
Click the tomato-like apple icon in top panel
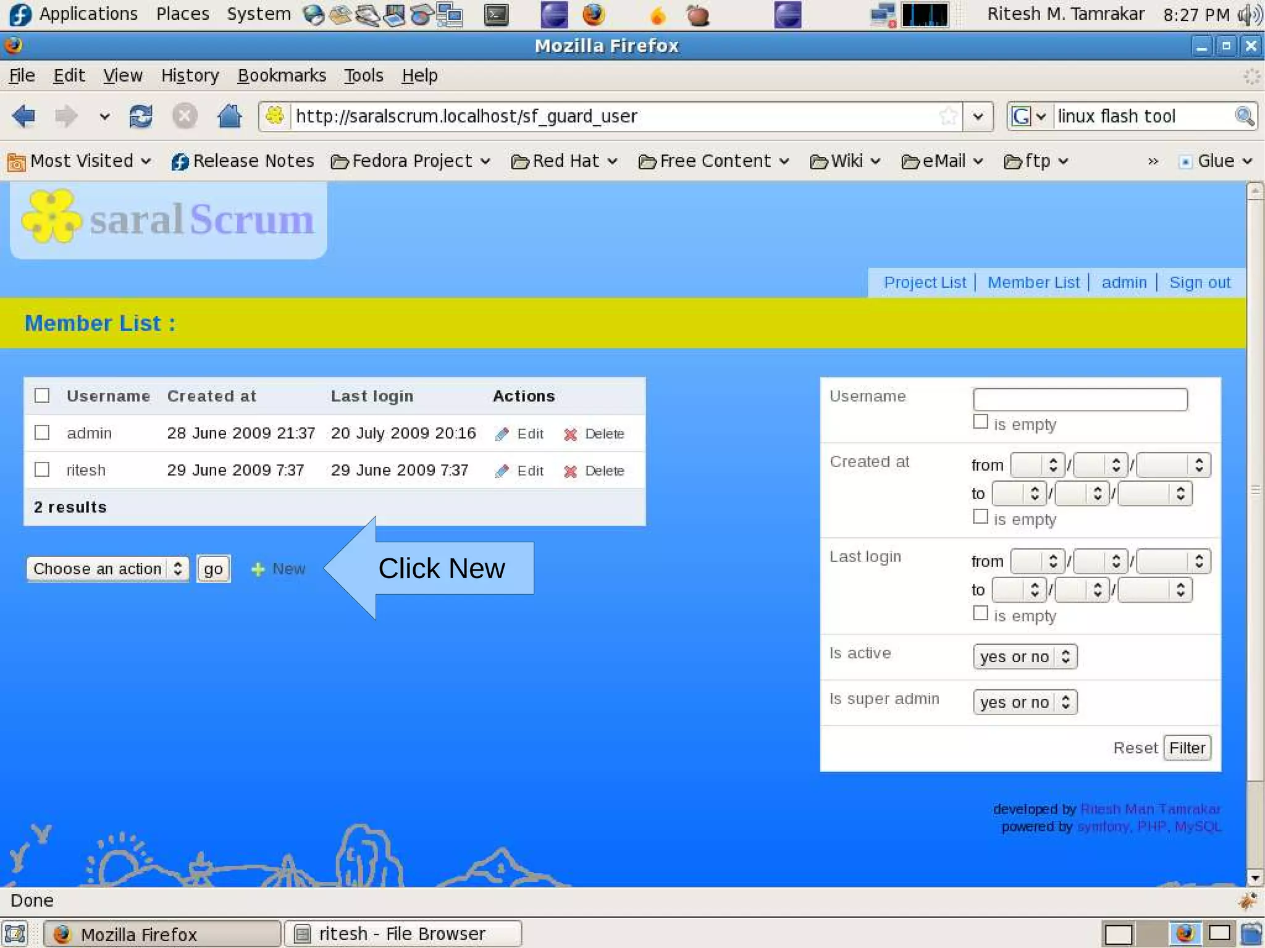point(698,15)
